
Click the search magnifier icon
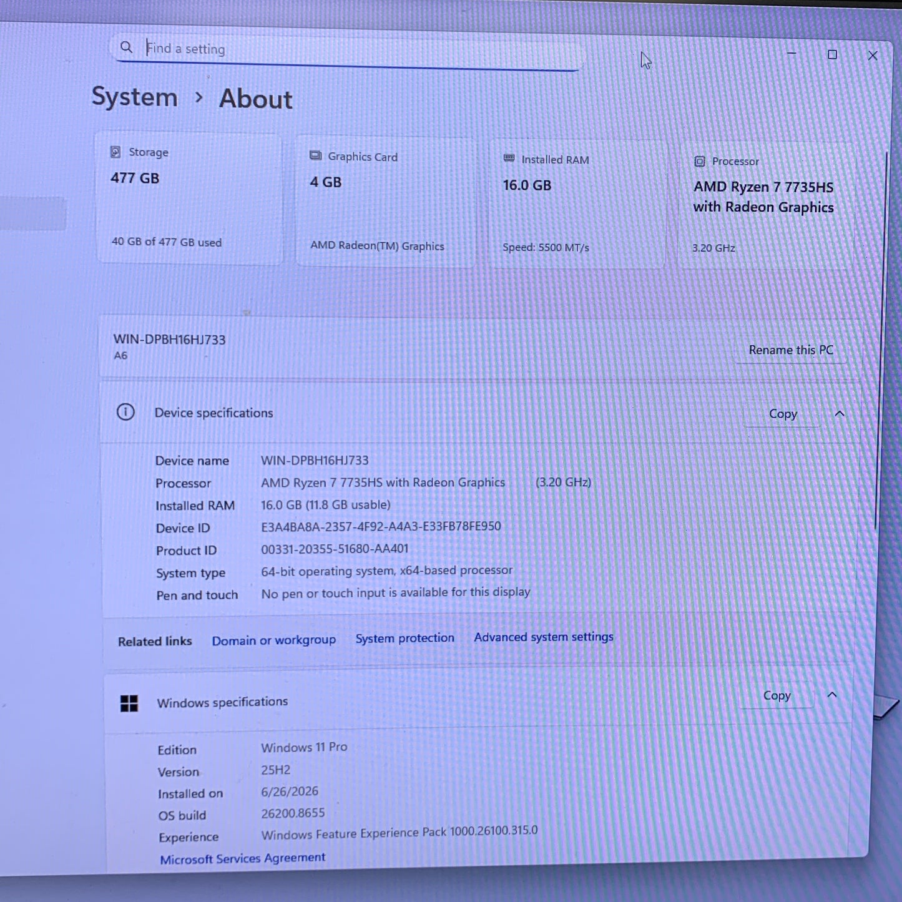click(x=126, y=47)
